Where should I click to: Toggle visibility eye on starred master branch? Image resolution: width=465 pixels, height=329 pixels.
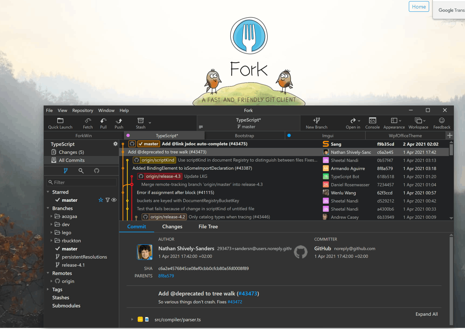tap(114, 200)
